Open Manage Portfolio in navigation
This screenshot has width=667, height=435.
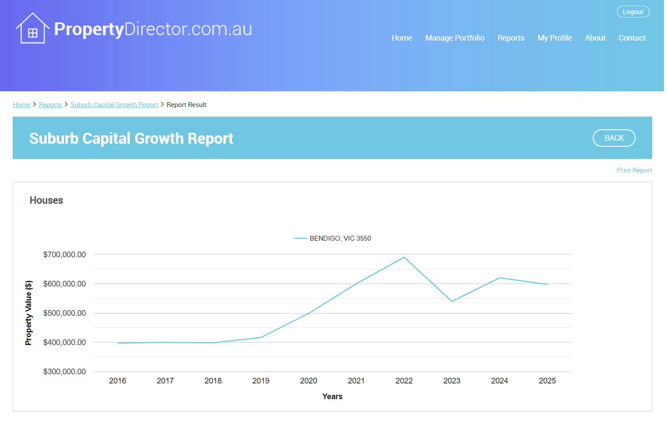coord(454,38)
